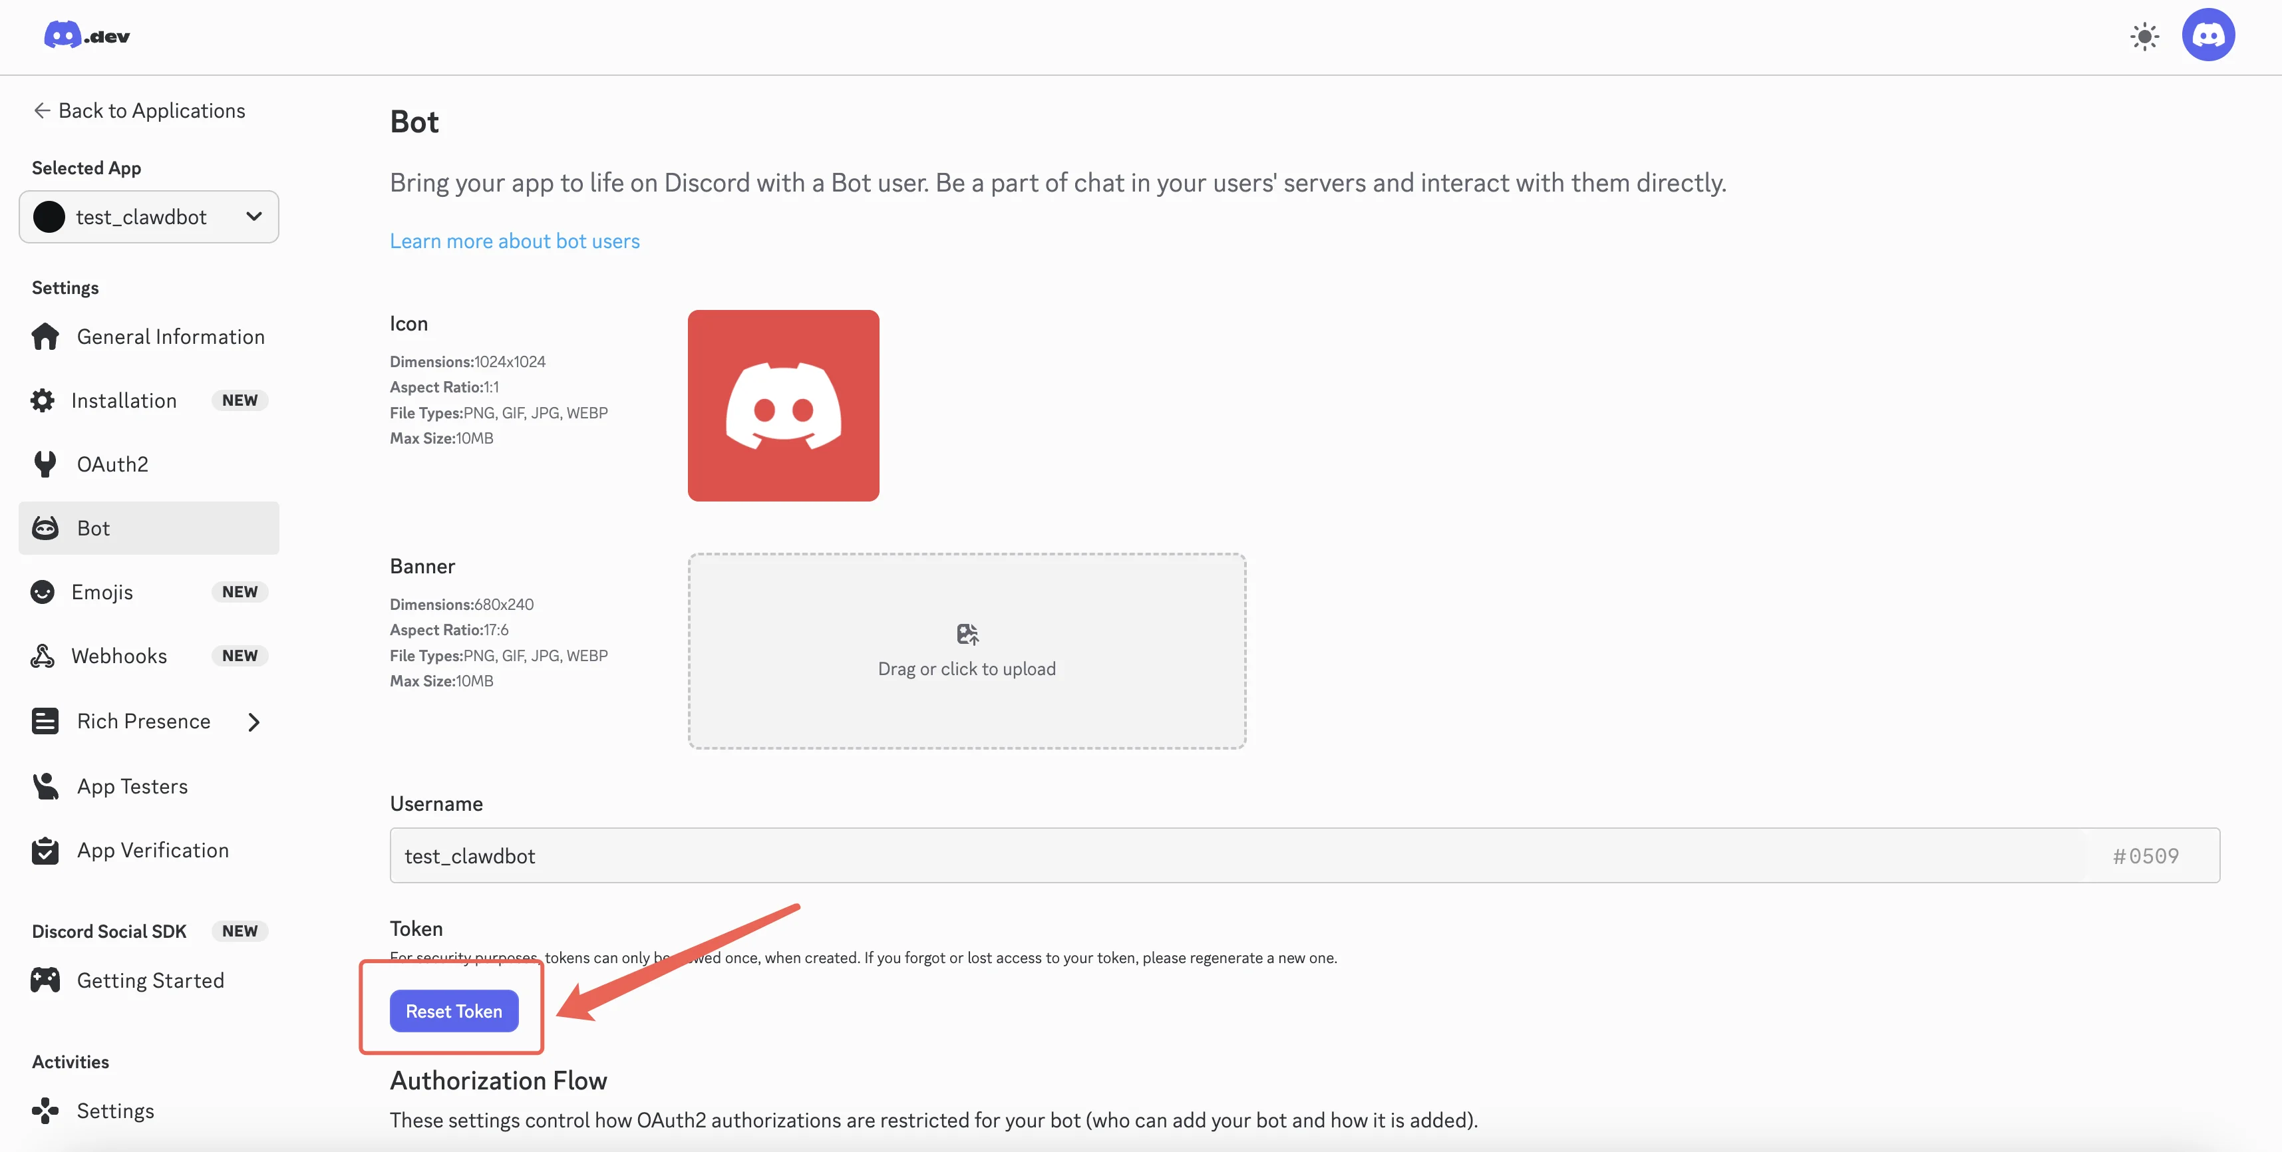
Task: Click the Getting Started gamepad icon
Action: tap(45, 980)
